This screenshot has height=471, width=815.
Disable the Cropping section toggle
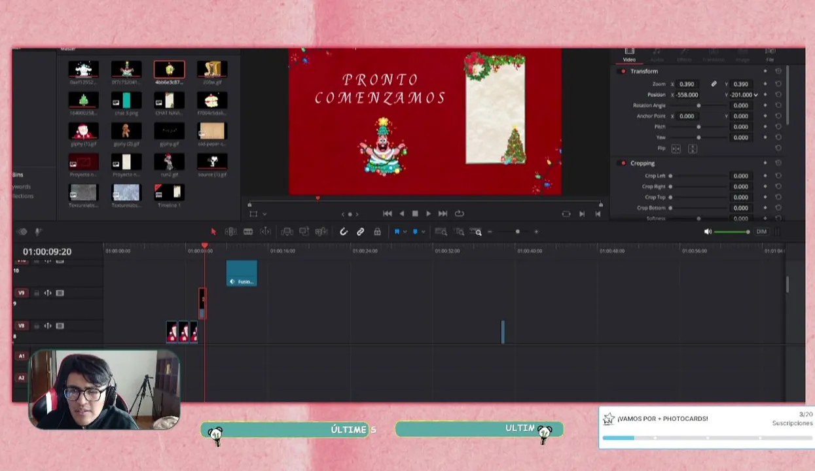tap(623, 163)
